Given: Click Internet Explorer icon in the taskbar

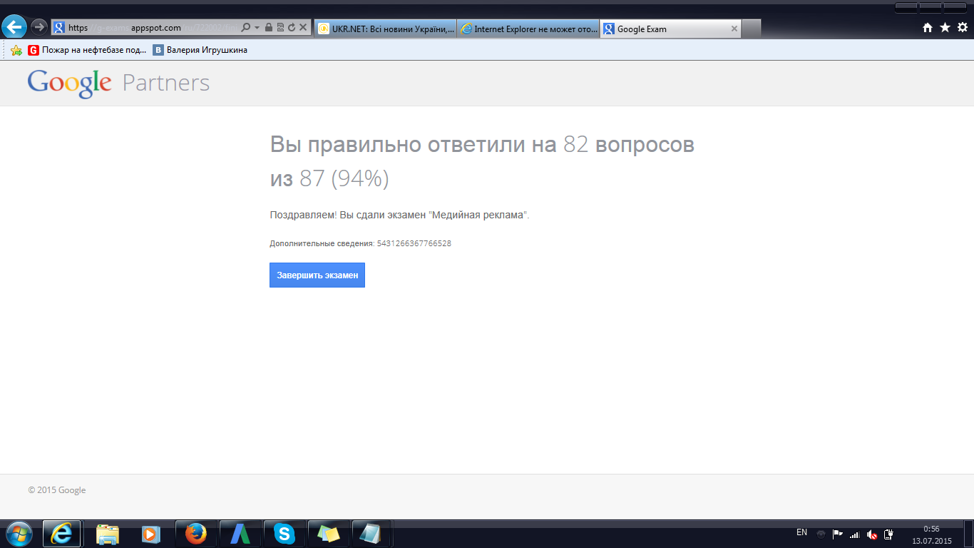Looking at the screenshot, I should coord(62,534).
